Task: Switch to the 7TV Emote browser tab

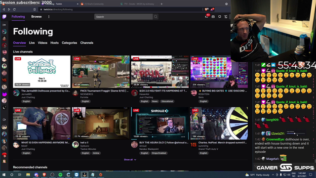Action: click(x=138, y=4)
